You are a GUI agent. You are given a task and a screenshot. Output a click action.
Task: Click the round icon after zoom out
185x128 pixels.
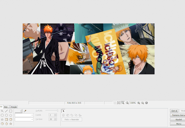coord(147,103)
